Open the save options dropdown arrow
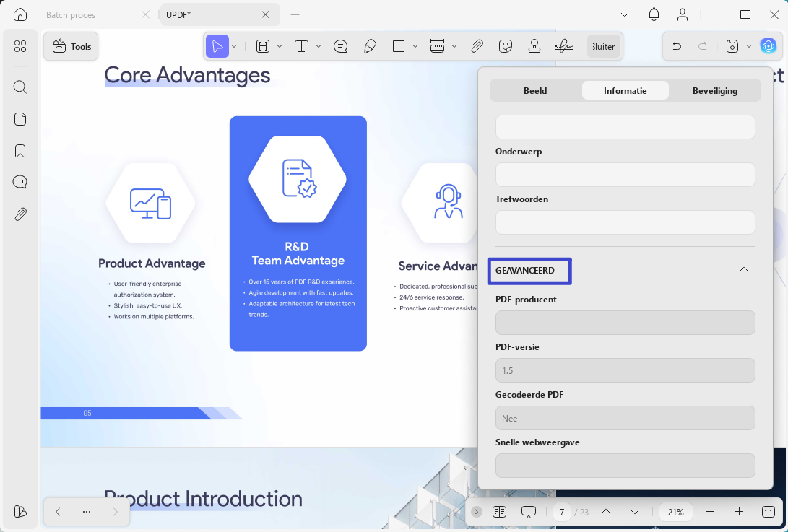Screen dimensions: 788x532 click(749, 47)
